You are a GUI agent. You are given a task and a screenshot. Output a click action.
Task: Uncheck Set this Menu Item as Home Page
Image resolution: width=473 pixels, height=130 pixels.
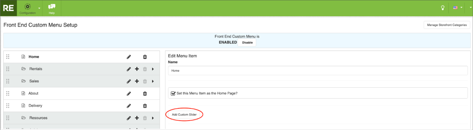[x=173, y=94]
